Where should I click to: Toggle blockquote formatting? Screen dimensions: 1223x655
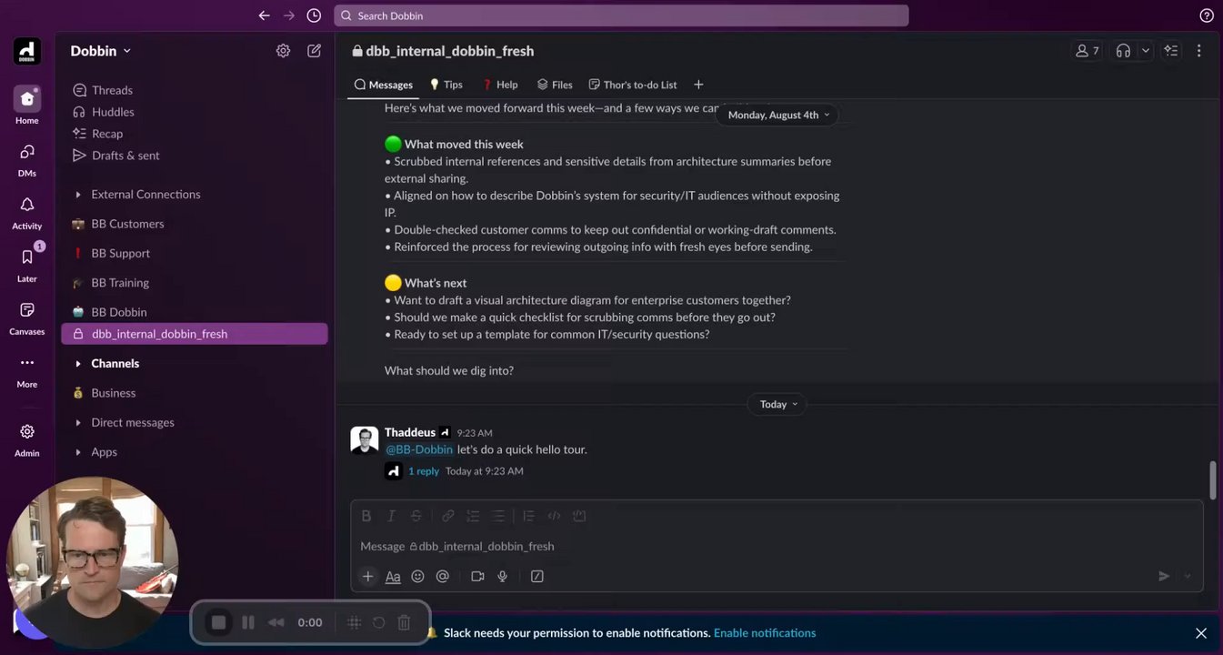click(x=529, y=516)
